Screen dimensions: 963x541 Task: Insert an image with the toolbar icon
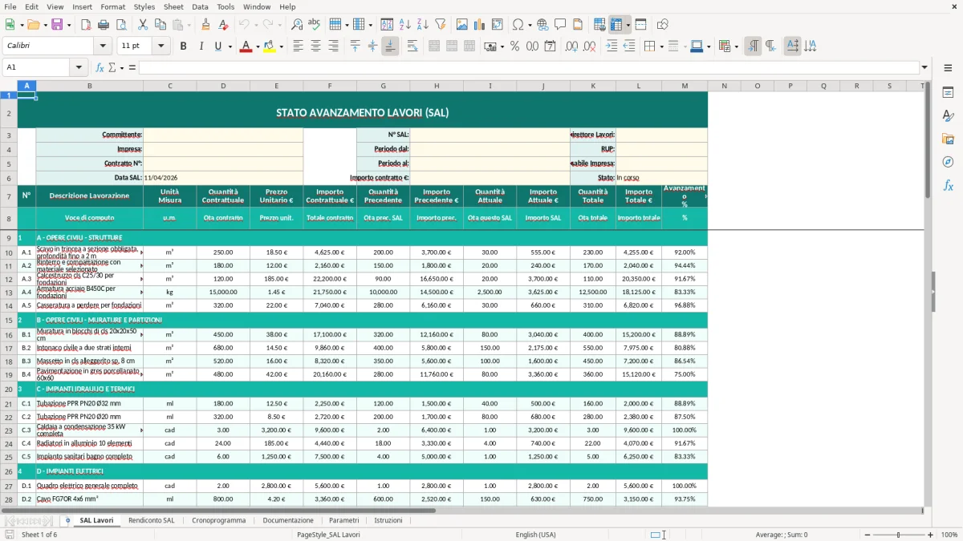(x=462, y=25)
